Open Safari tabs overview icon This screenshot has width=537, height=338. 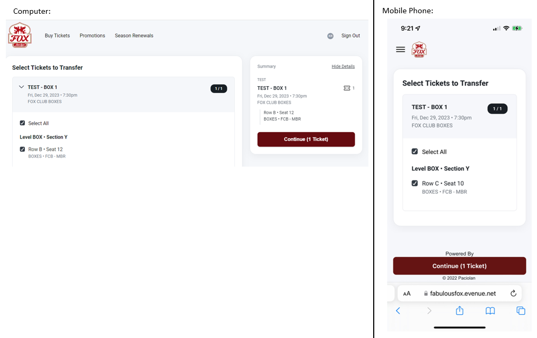click(x=521, y=310)
